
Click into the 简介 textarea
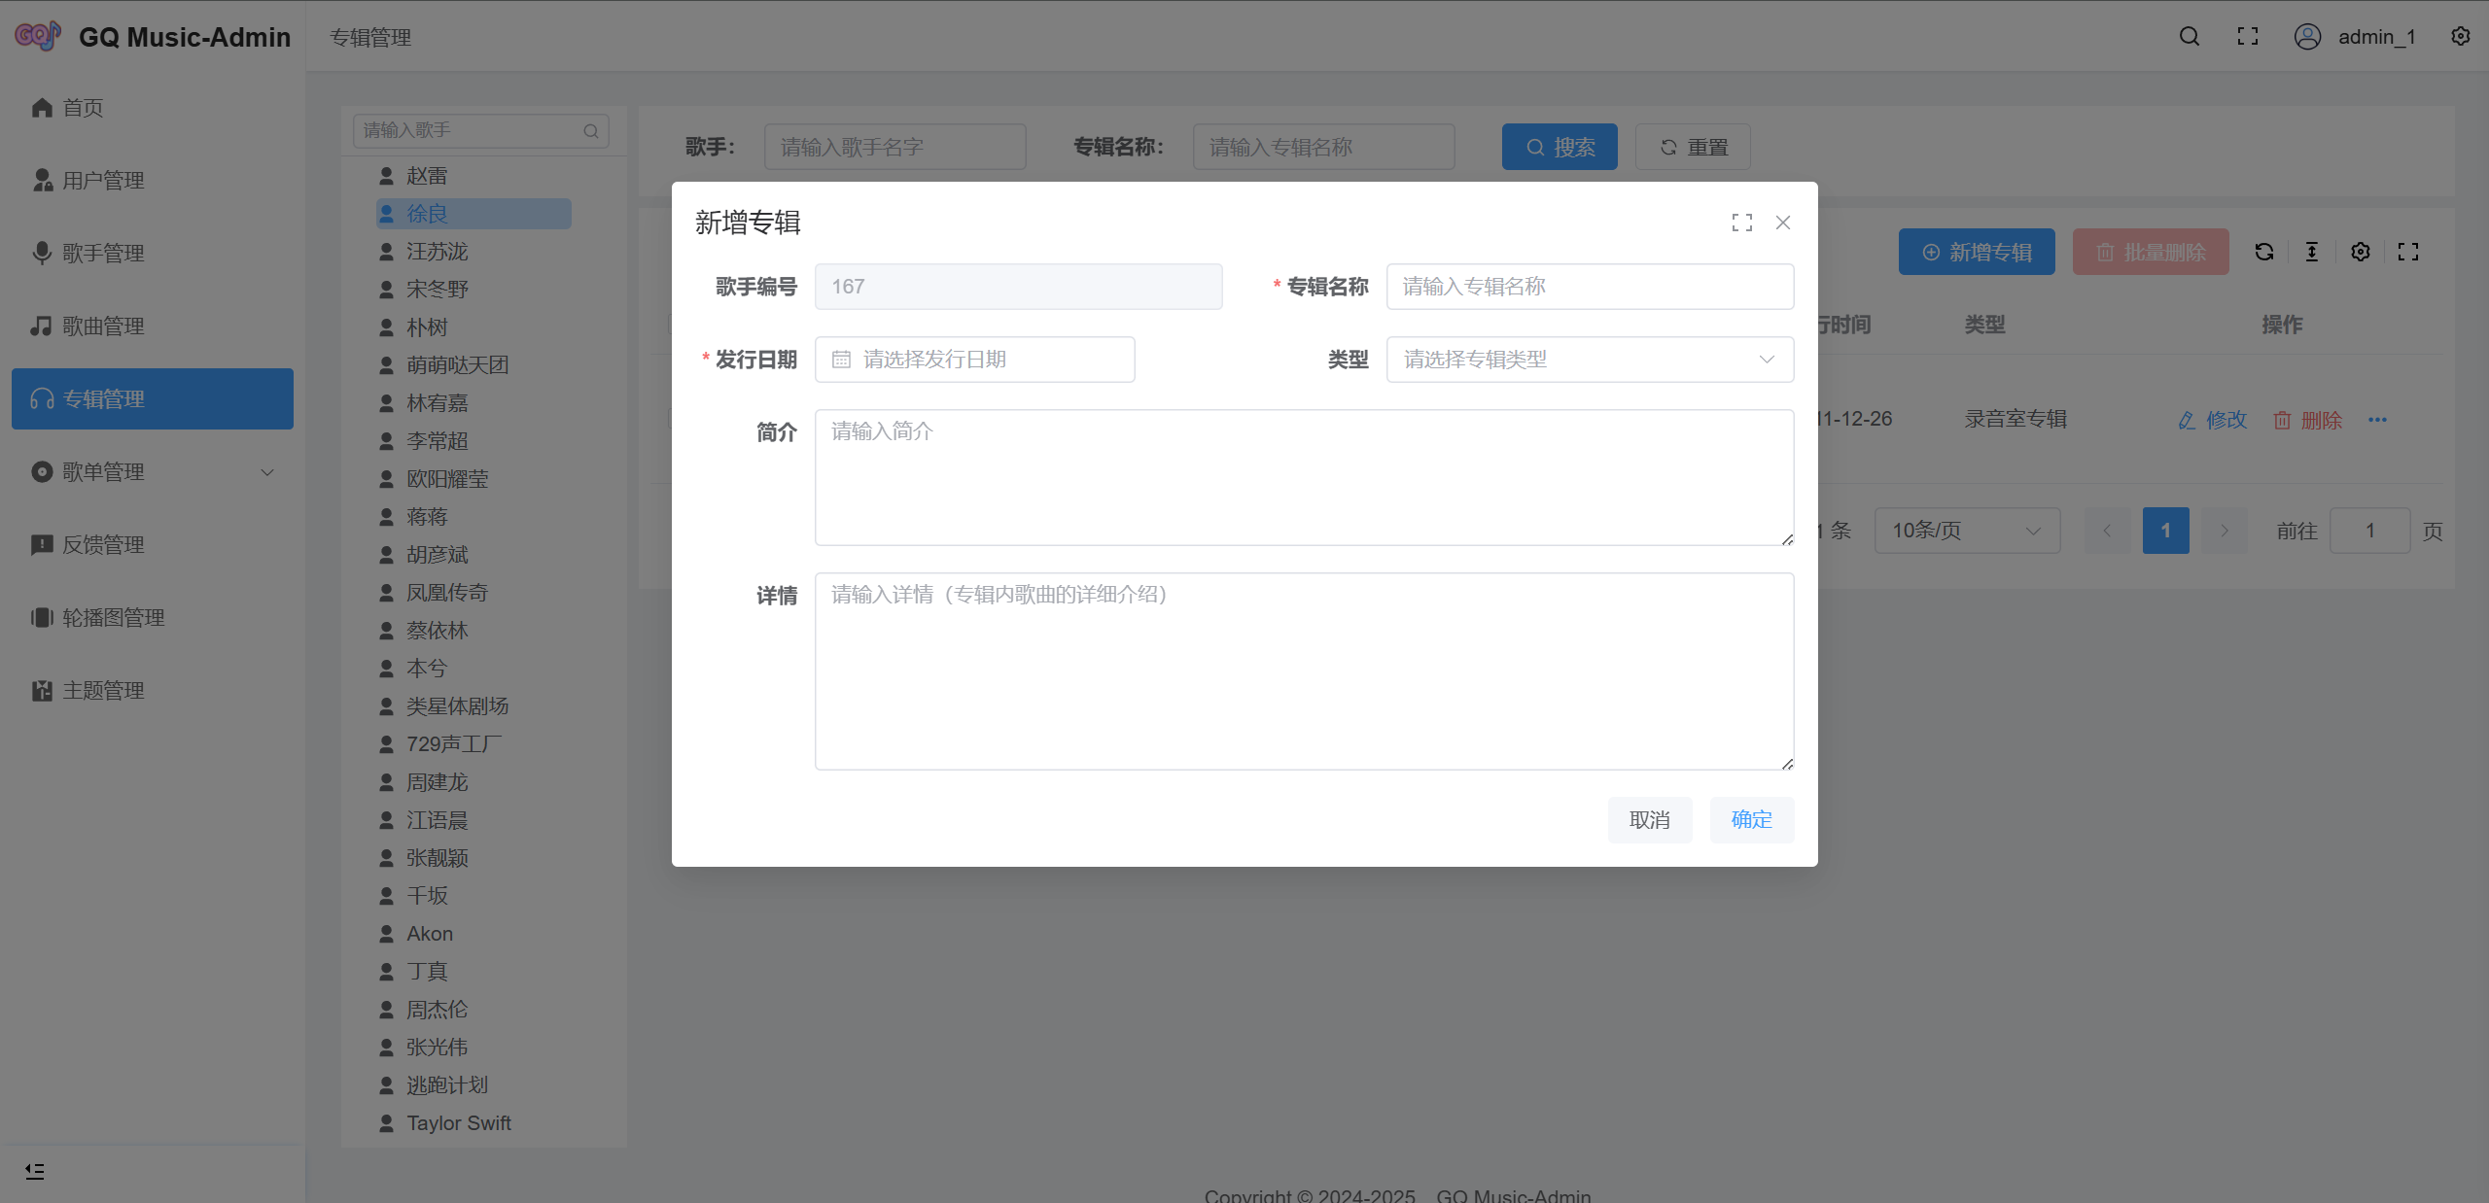point(1303,477)
